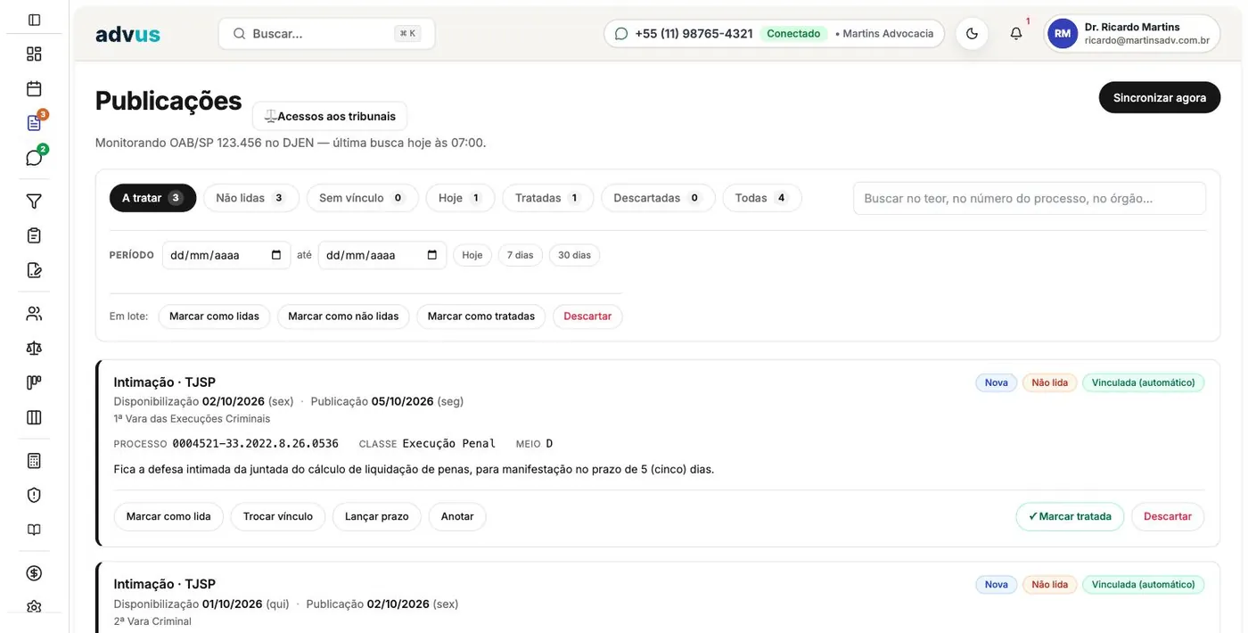Viewport: 1248px width, 633px height.
Task: Collapse the sidebar panel toggle icon
Action: click(34, 20)
